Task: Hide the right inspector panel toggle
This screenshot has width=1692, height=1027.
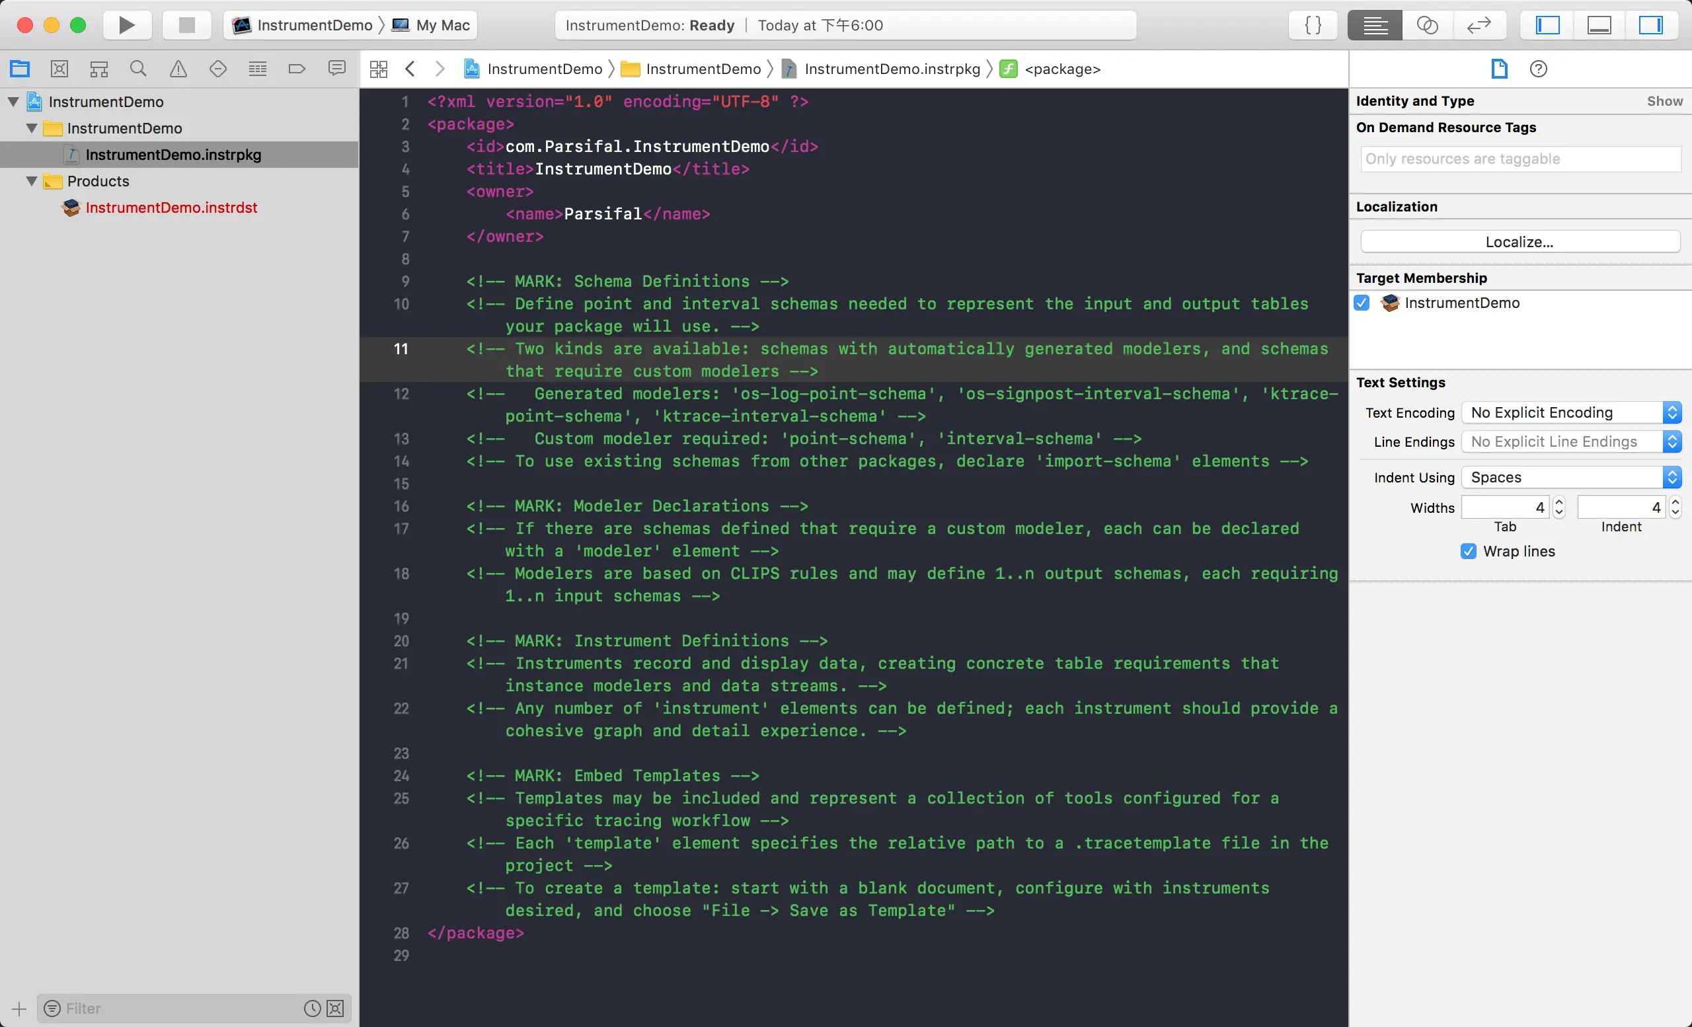Action: pyautogui.click(x=1651, y=25)
